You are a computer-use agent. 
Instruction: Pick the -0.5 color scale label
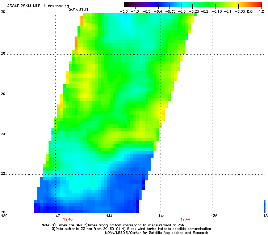coord(147,12)
